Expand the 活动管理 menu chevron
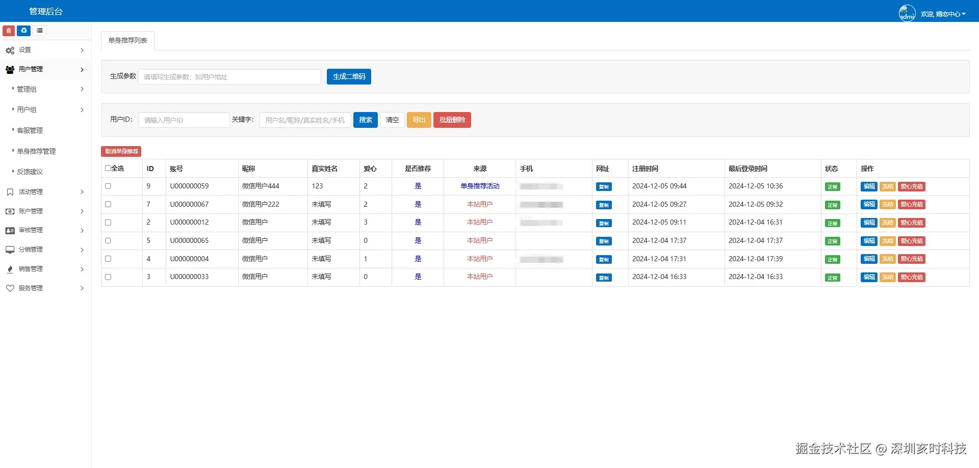Viewport: 979px width, 468px height. (82, 192)
